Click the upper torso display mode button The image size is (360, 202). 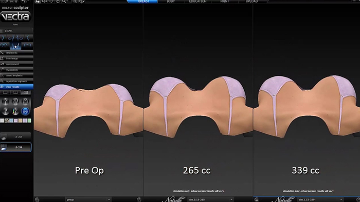[x=25, y=102]
